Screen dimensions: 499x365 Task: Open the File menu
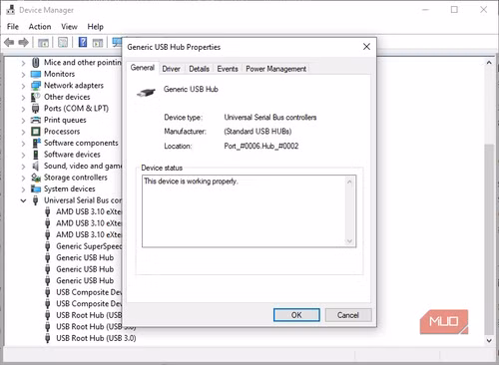[13, 26]
